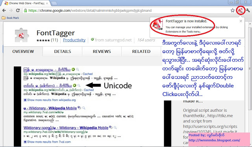The image size is (252, 147).
Task: Click the first Cached link
Action: click(87, 74)
